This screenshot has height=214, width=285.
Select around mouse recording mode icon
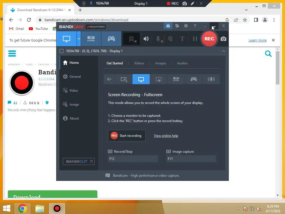(x=158, y=79)
